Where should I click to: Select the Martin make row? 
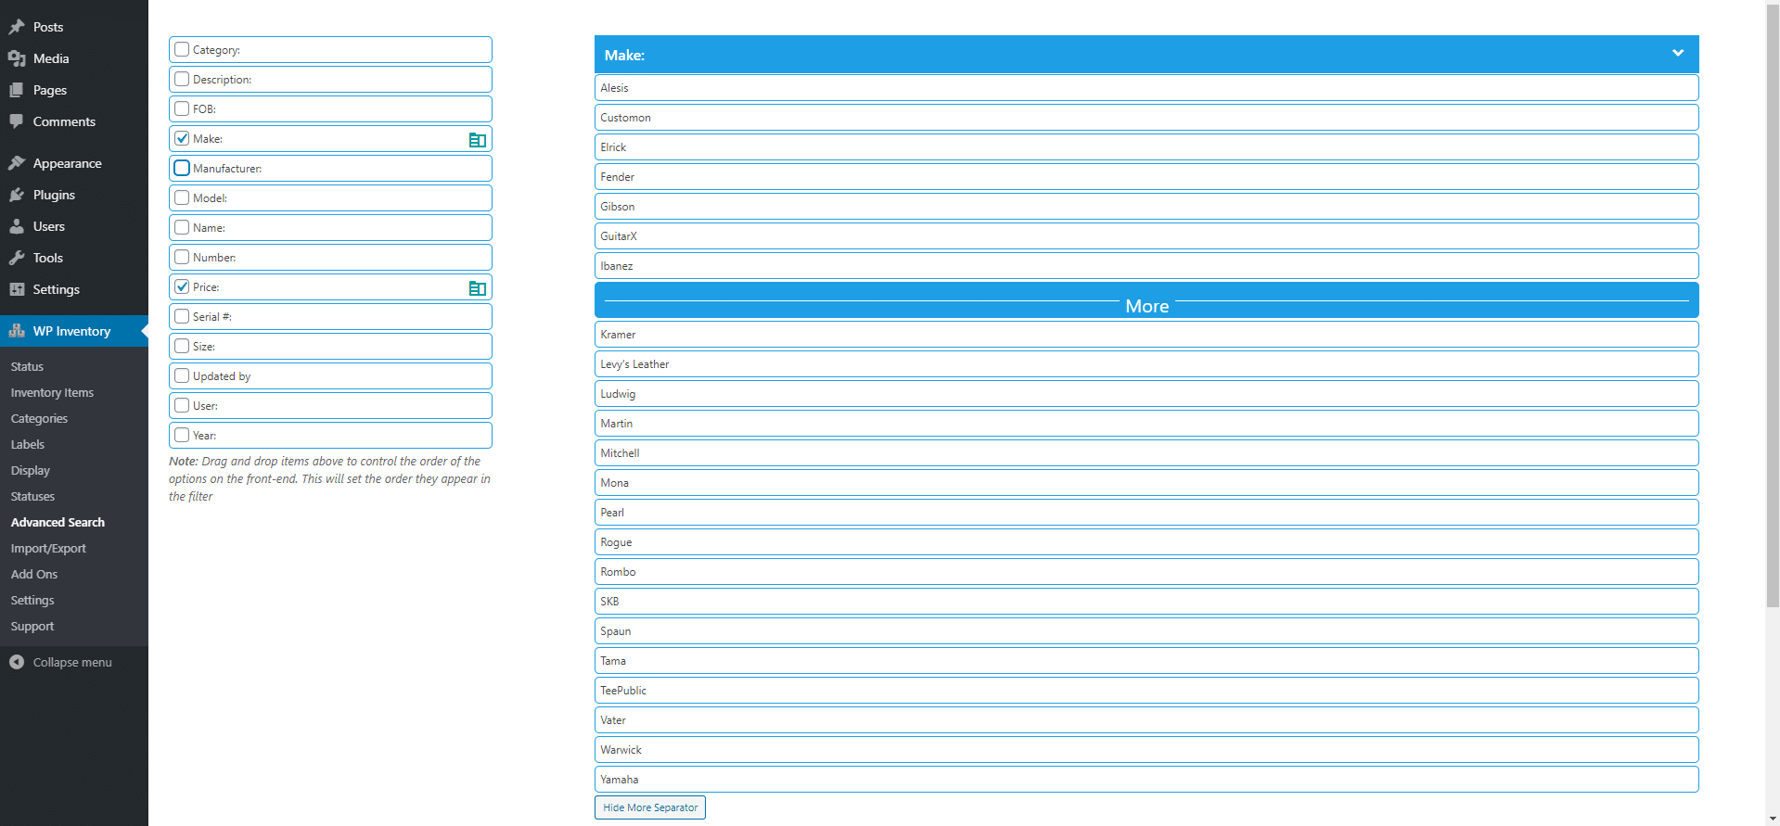(x=1146, y=424)
